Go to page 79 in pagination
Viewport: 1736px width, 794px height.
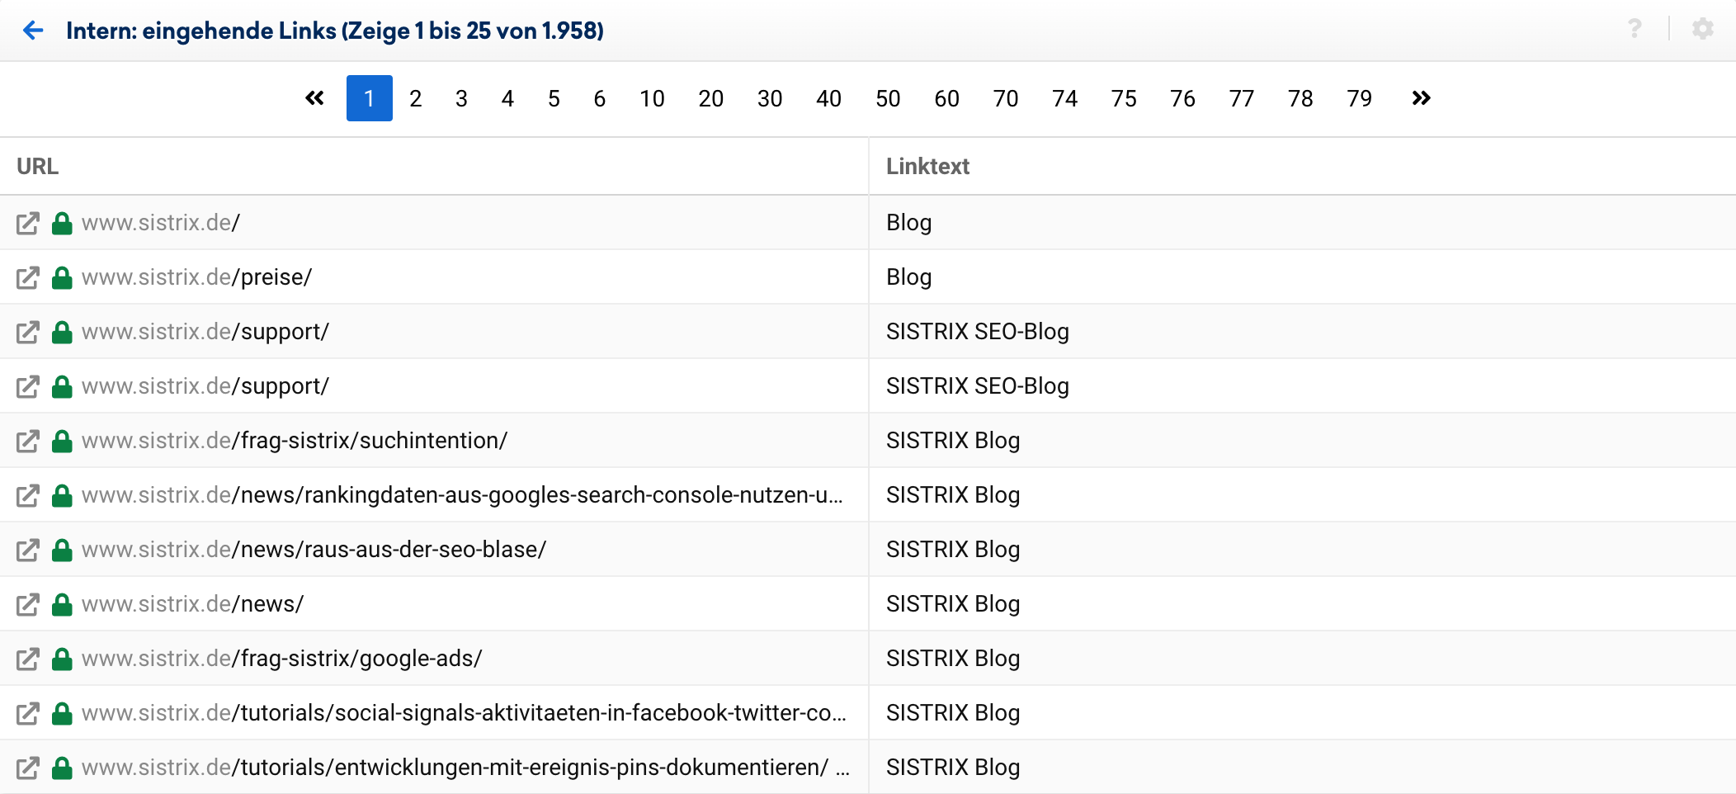coord(1359,99)
